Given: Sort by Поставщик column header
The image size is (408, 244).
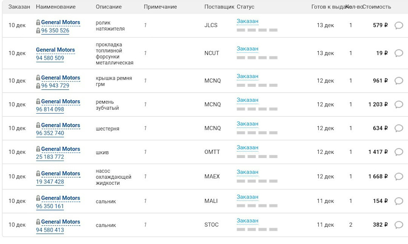Looking at the screenshot, I should pyautogui.click(x=219, y=7).
